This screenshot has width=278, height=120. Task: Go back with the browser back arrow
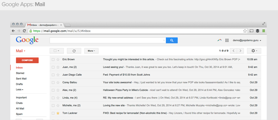point(13,31)
